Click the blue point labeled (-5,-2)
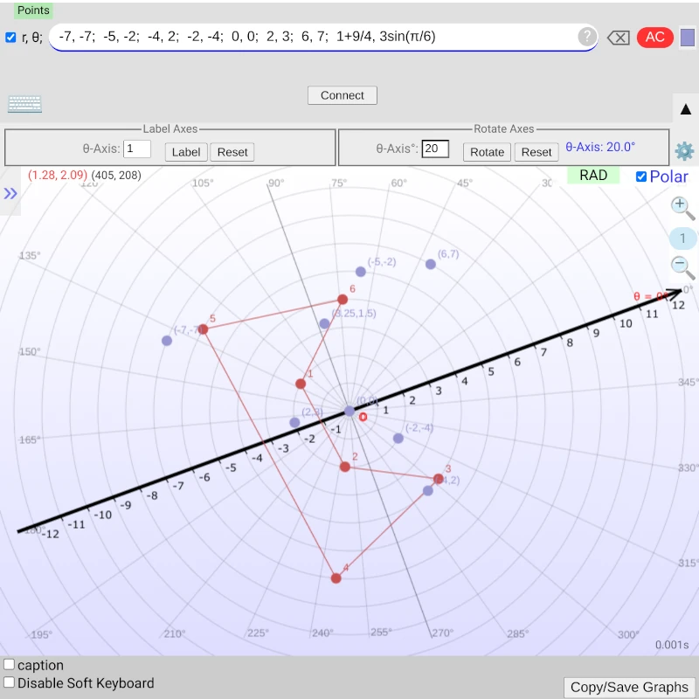Image resolution: width=699 pixels, height=699 pixels. tap(361, 272)
